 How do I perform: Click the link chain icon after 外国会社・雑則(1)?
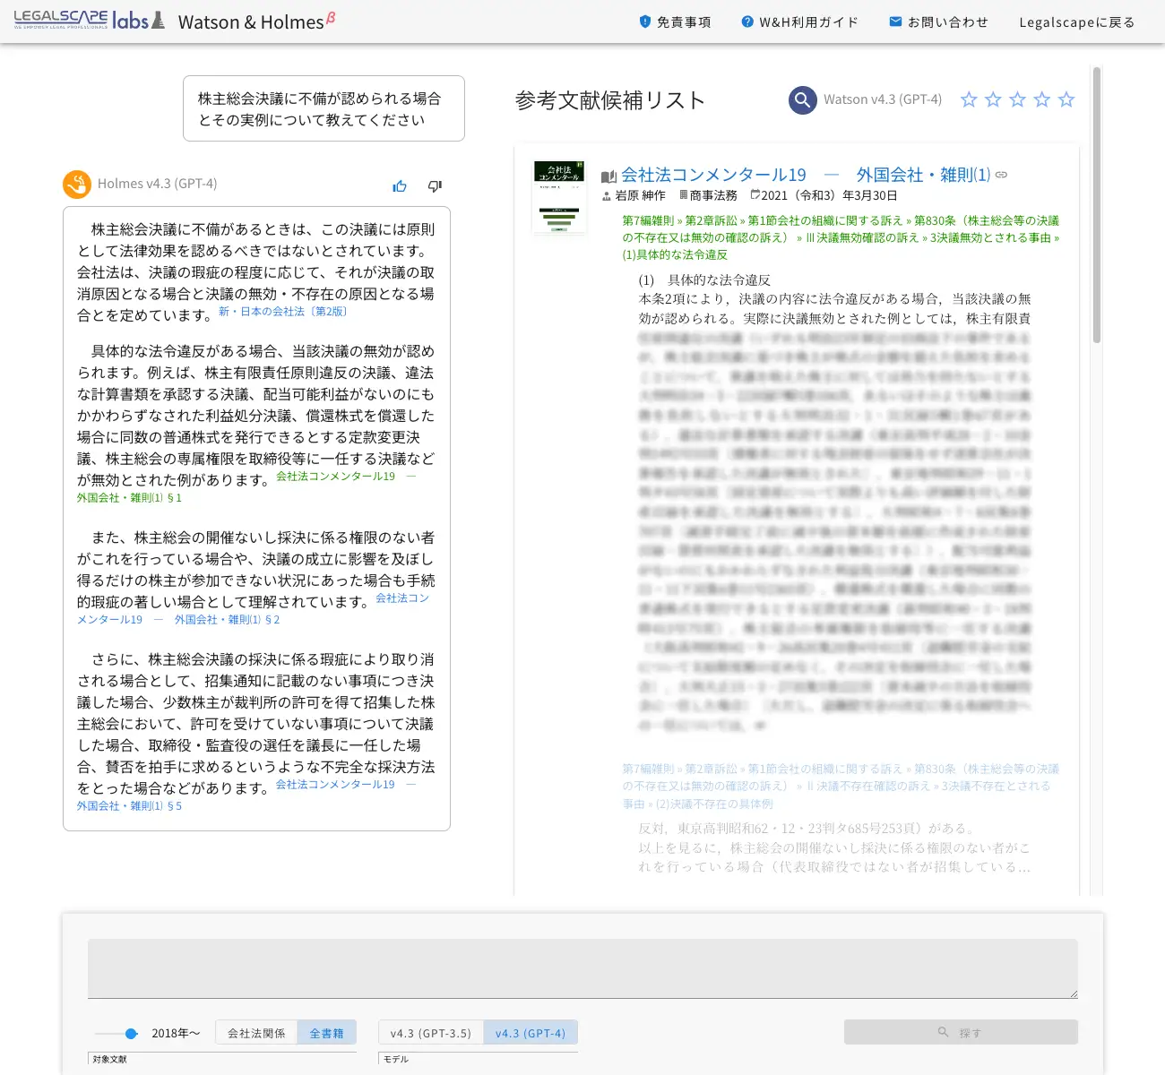tap(1001, 175)
